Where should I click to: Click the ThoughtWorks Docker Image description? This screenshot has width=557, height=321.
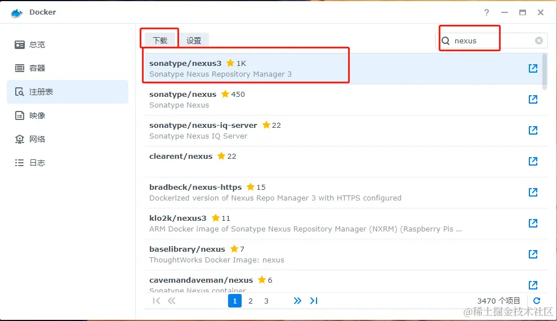(x=217, y=260)
